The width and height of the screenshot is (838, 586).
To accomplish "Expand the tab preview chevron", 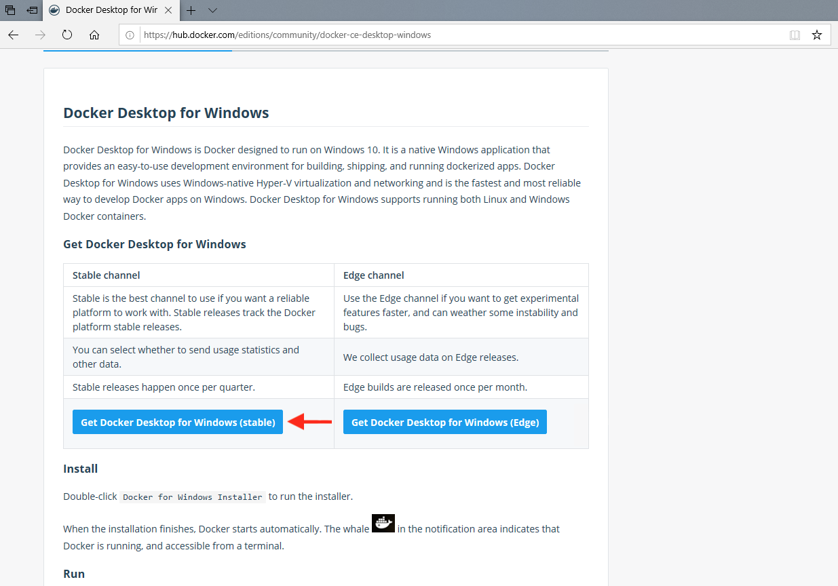I will click(212, 10).
